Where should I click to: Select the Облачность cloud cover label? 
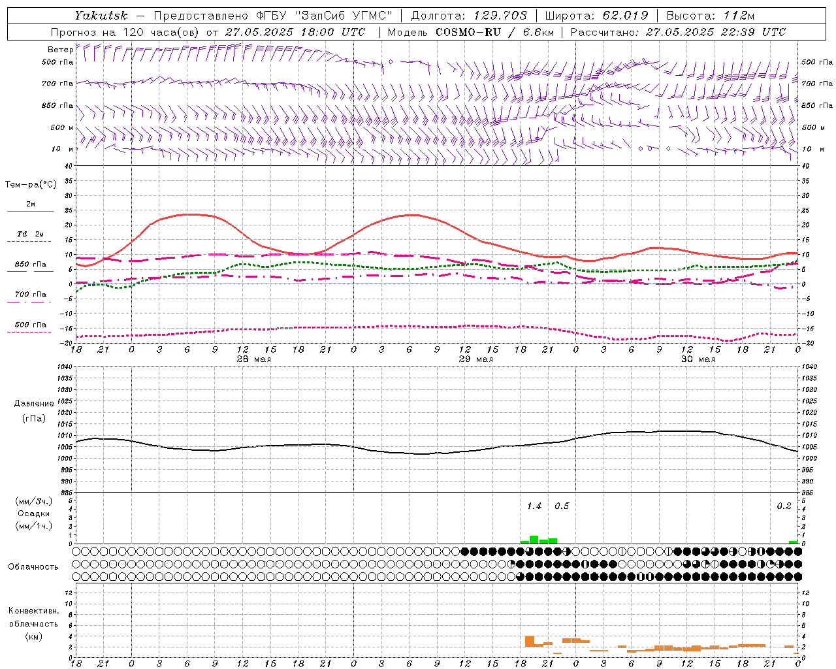[x=33, y=567]
